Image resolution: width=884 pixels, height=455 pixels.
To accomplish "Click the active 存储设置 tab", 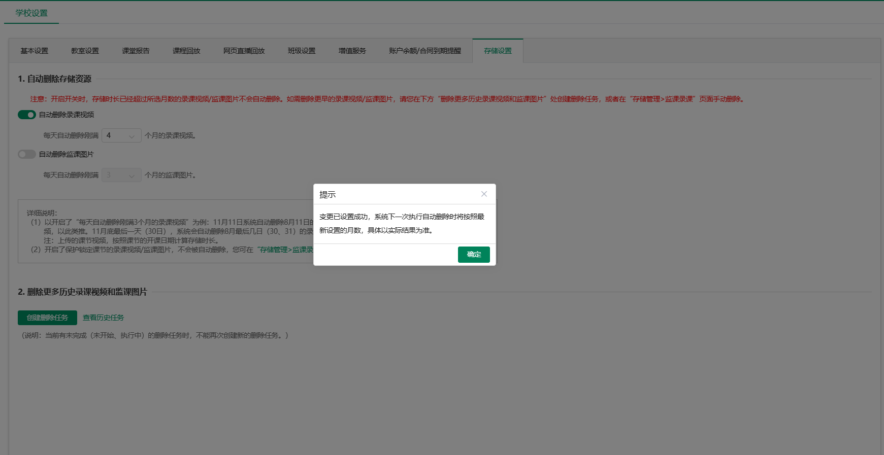I will click(x=498, y=51).
